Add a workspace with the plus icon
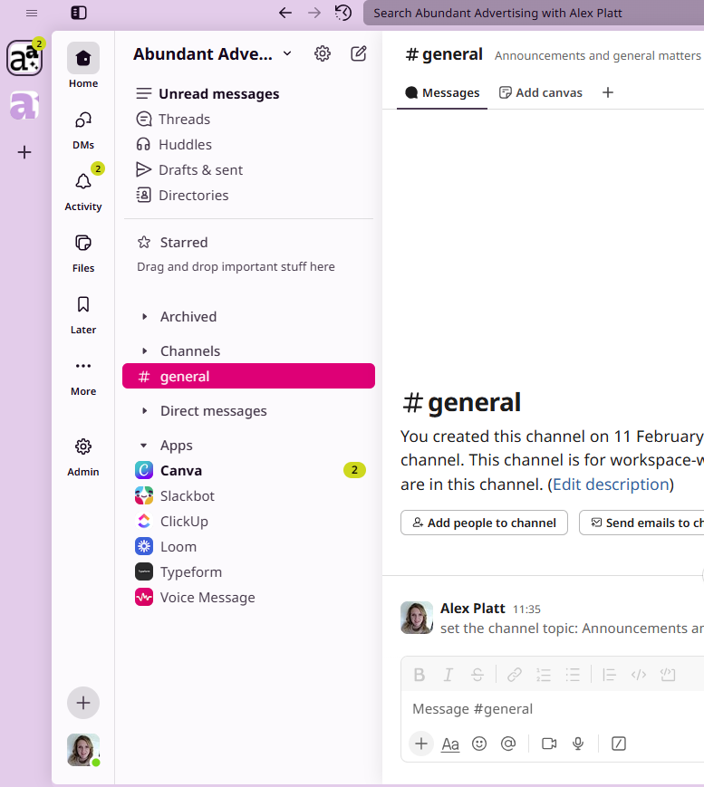 coord(24,152)
